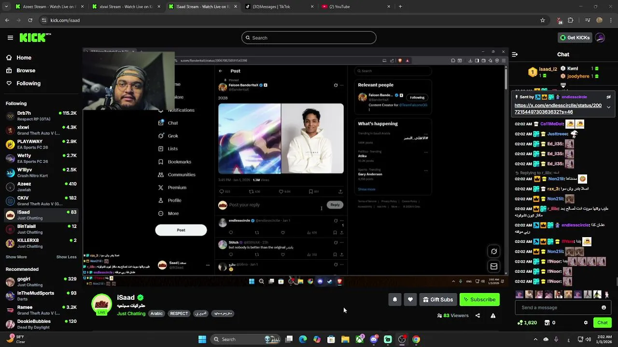Click the Kick search field
The width and height of the screenshot is (618, 347).
tap(309, 38)
